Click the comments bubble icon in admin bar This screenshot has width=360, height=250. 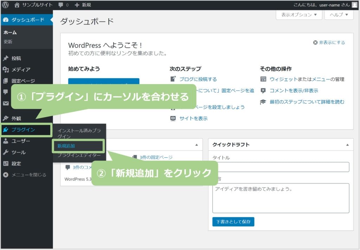(61, 5)
